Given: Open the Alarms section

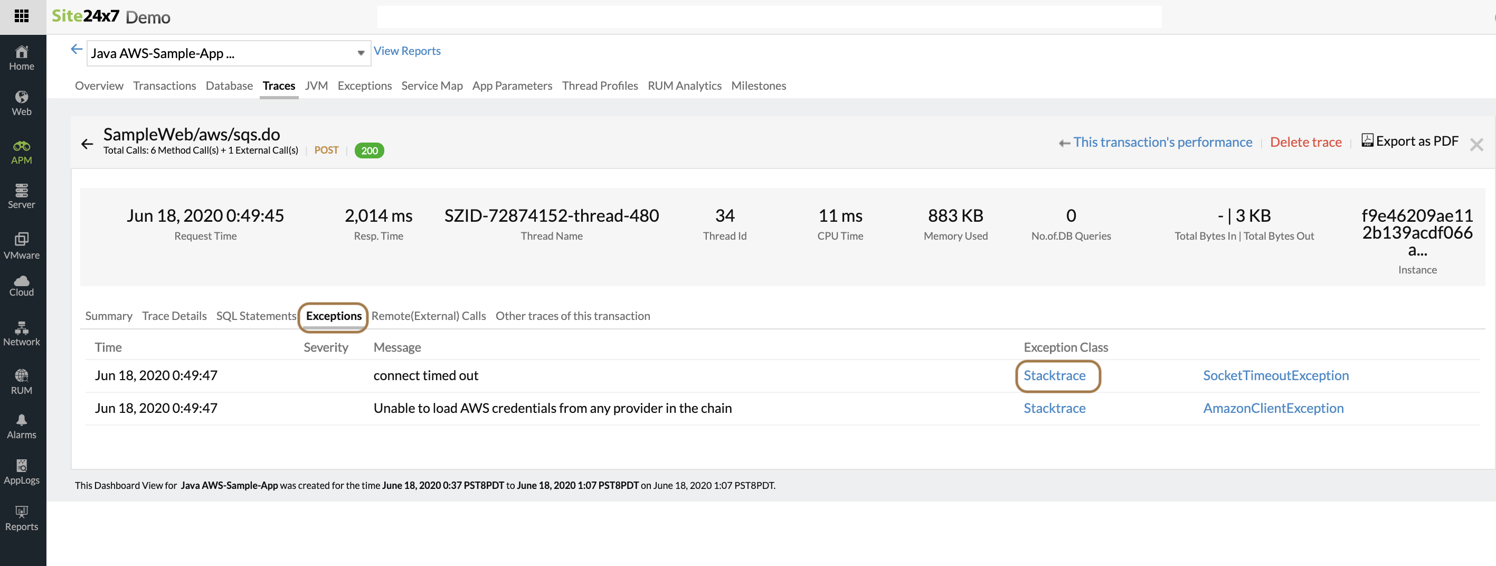Looking at the screenshot, I should [x=22, y=427].
